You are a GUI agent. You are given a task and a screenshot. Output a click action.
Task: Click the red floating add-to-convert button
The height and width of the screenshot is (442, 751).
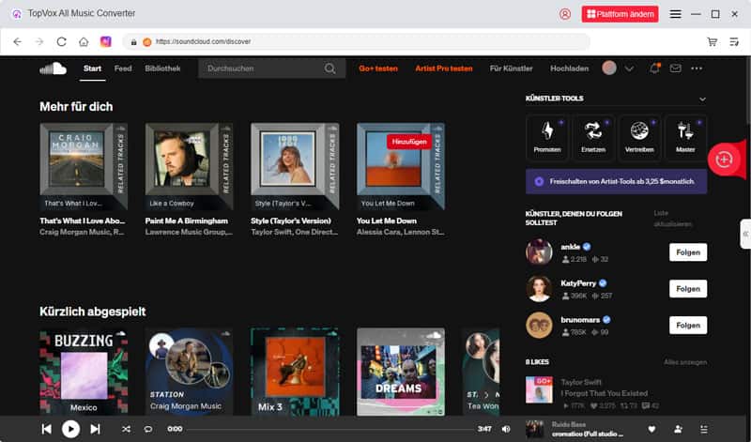point(724,160)
